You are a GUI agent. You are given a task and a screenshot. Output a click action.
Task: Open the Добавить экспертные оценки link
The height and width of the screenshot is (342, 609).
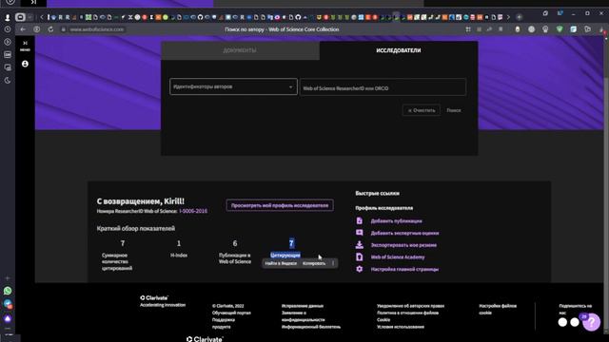(404, 233)
